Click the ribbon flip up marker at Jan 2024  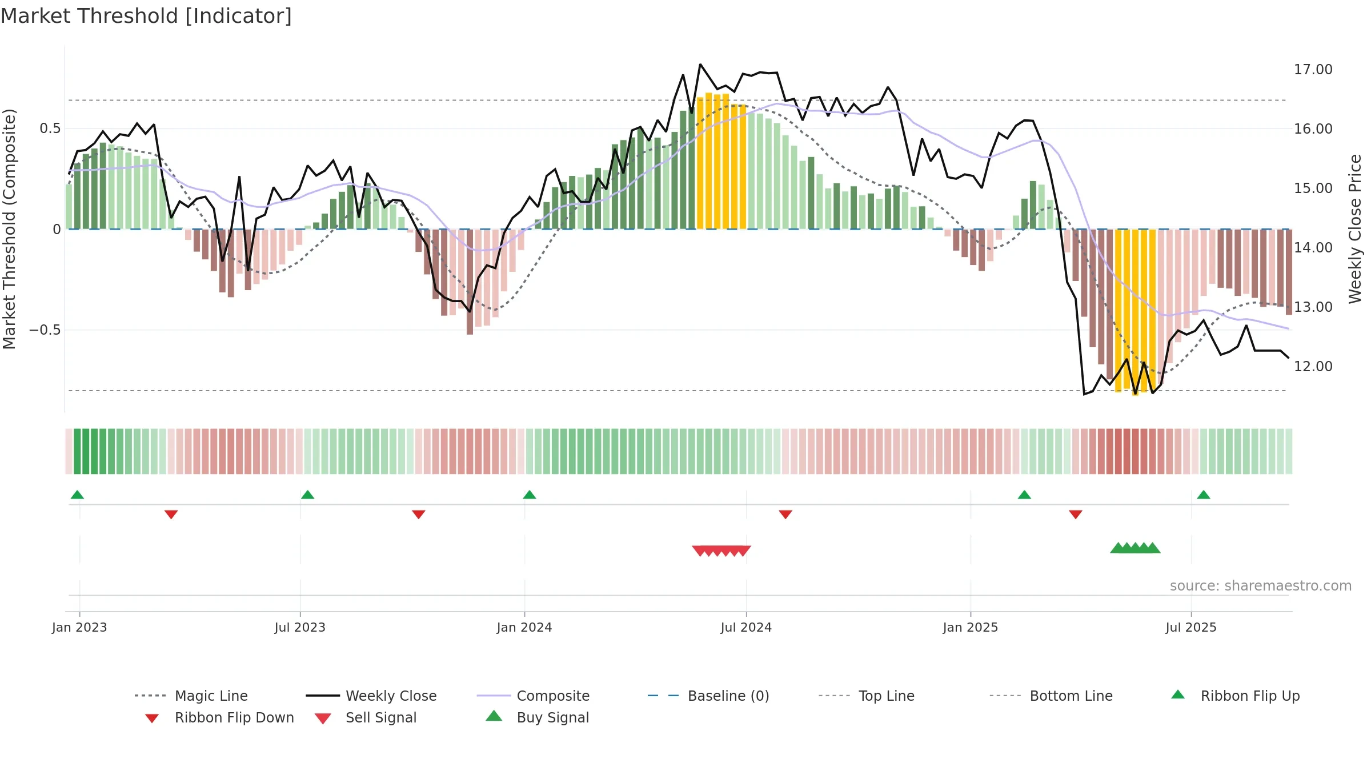[530, 495]
